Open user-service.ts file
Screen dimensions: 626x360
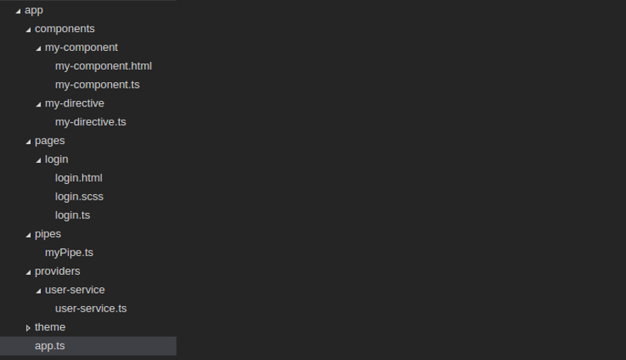(91, 308)
